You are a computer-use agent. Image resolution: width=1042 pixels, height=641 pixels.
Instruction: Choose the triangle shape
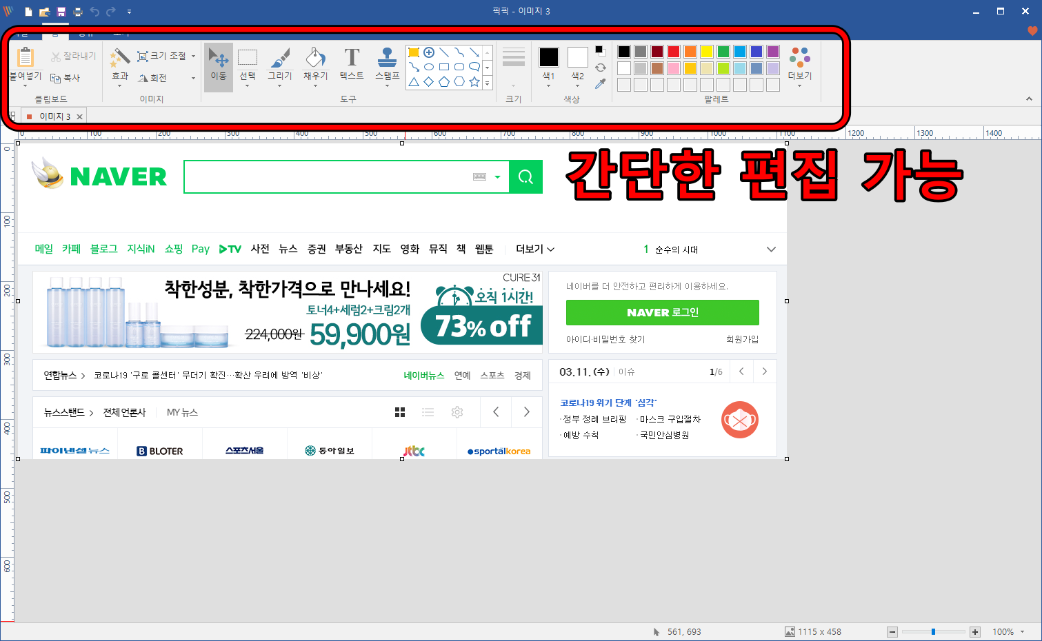point(414,82)
